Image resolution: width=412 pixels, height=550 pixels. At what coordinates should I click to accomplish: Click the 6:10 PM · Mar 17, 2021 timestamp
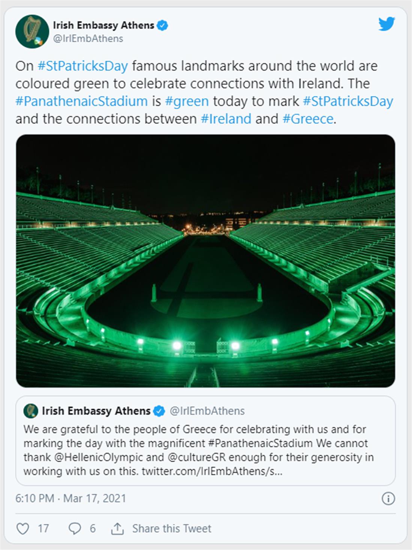coord(70,499)
